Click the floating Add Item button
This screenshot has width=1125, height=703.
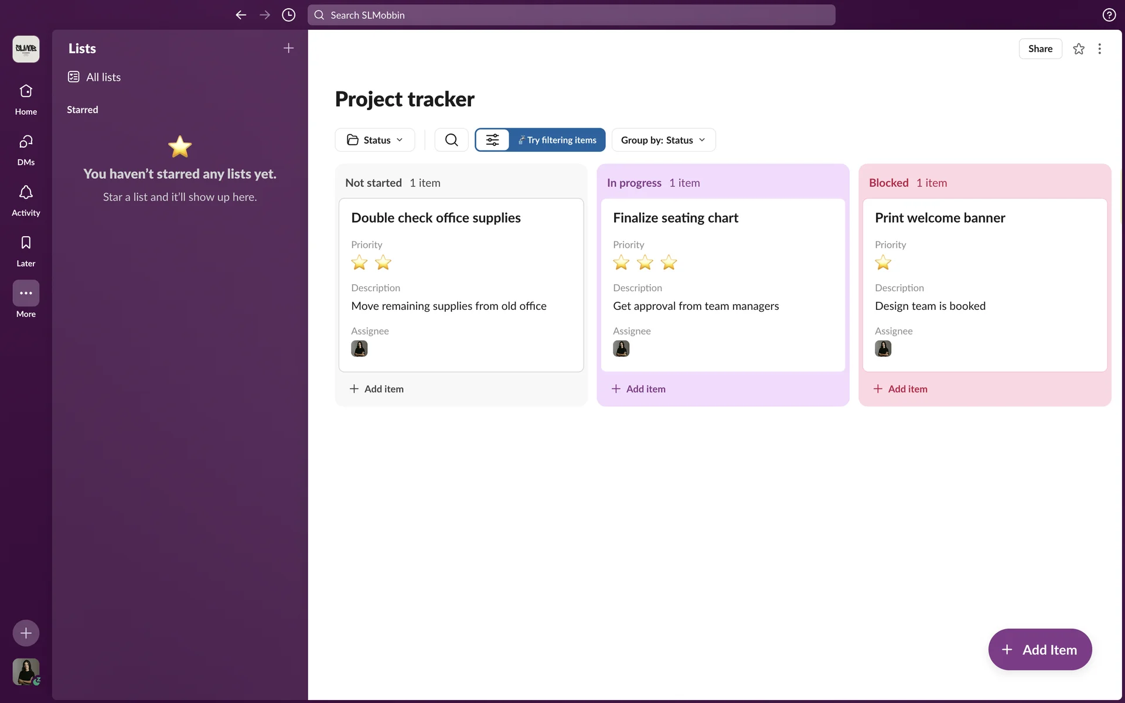[x=1039, y=650]
